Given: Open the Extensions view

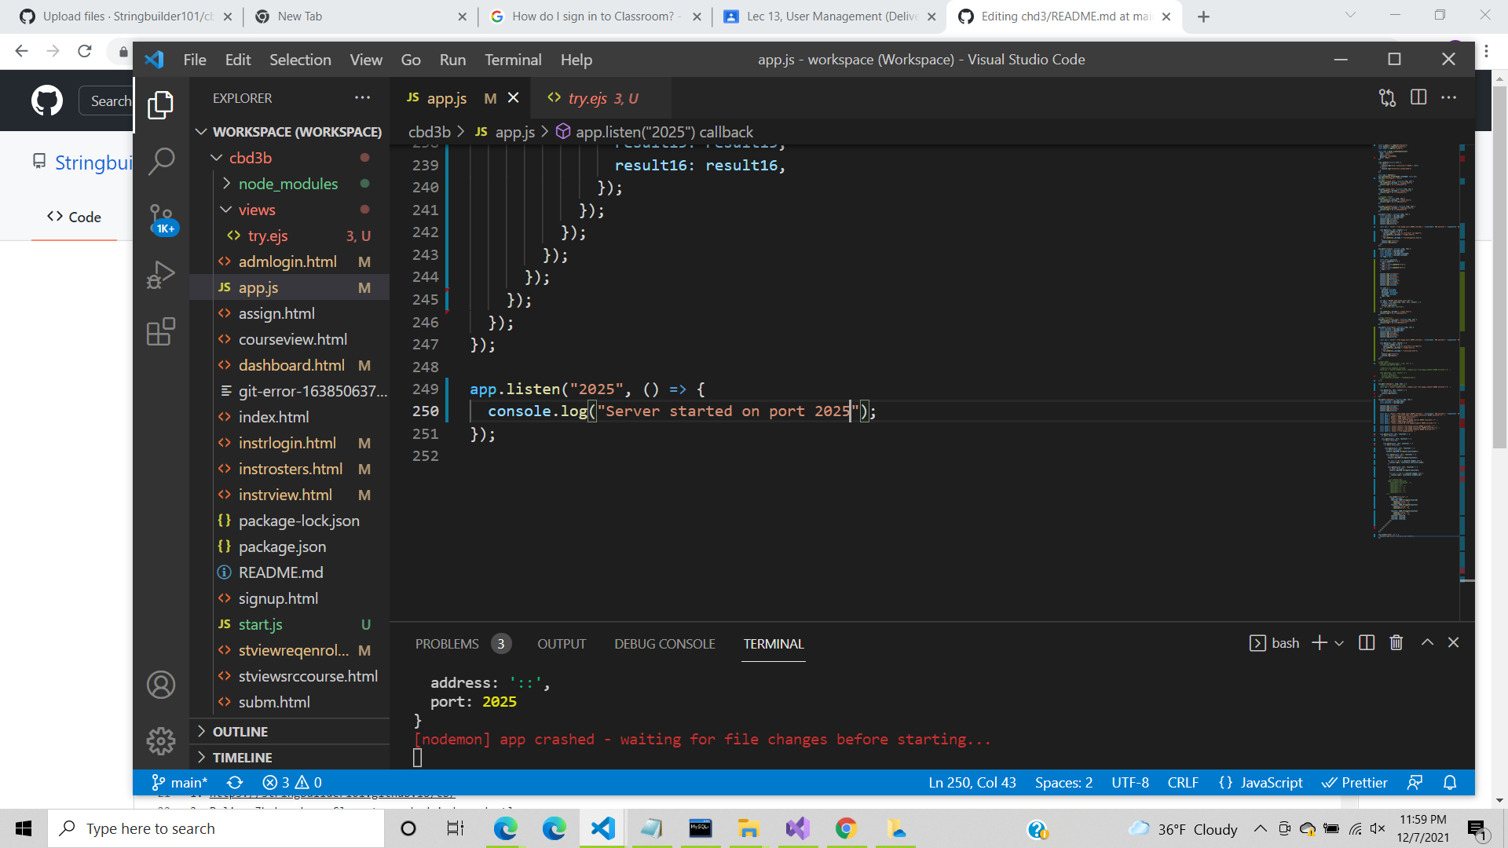Looking at the screenshot, I should point(160,331).
